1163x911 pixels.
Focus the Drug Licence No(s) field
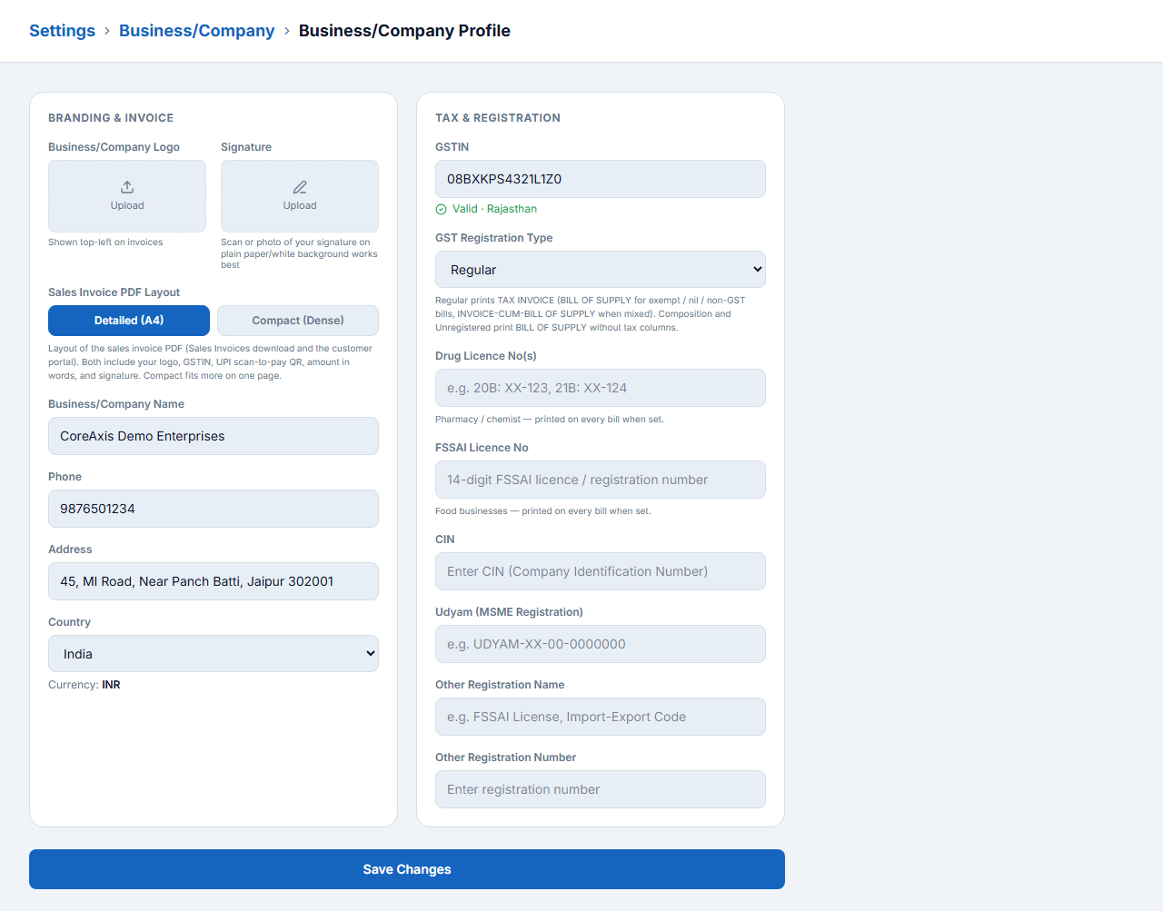point(601,388)
